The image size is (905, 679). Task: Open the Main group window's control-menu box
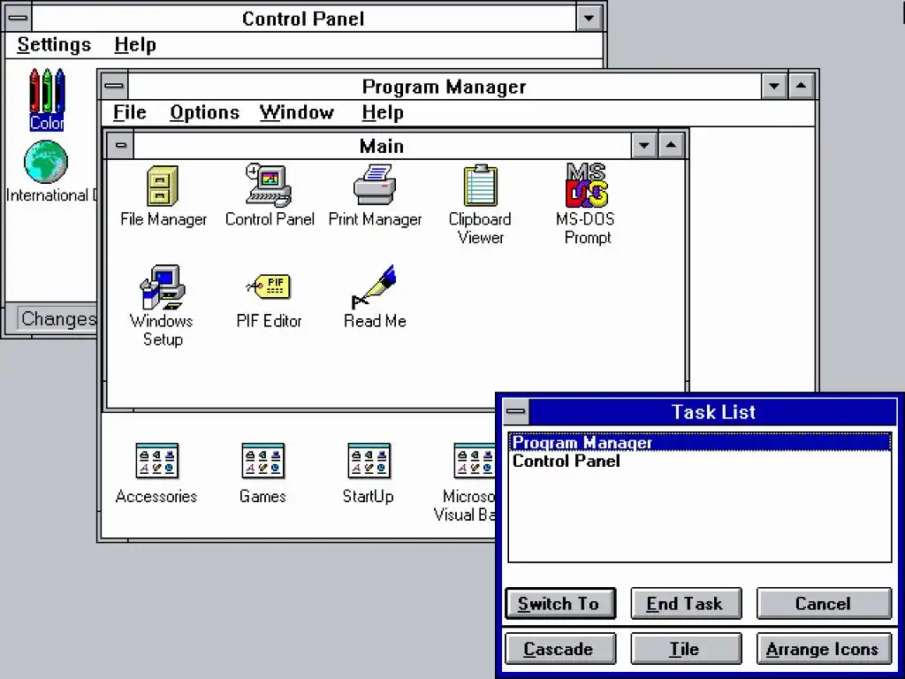tap(120, 145)
